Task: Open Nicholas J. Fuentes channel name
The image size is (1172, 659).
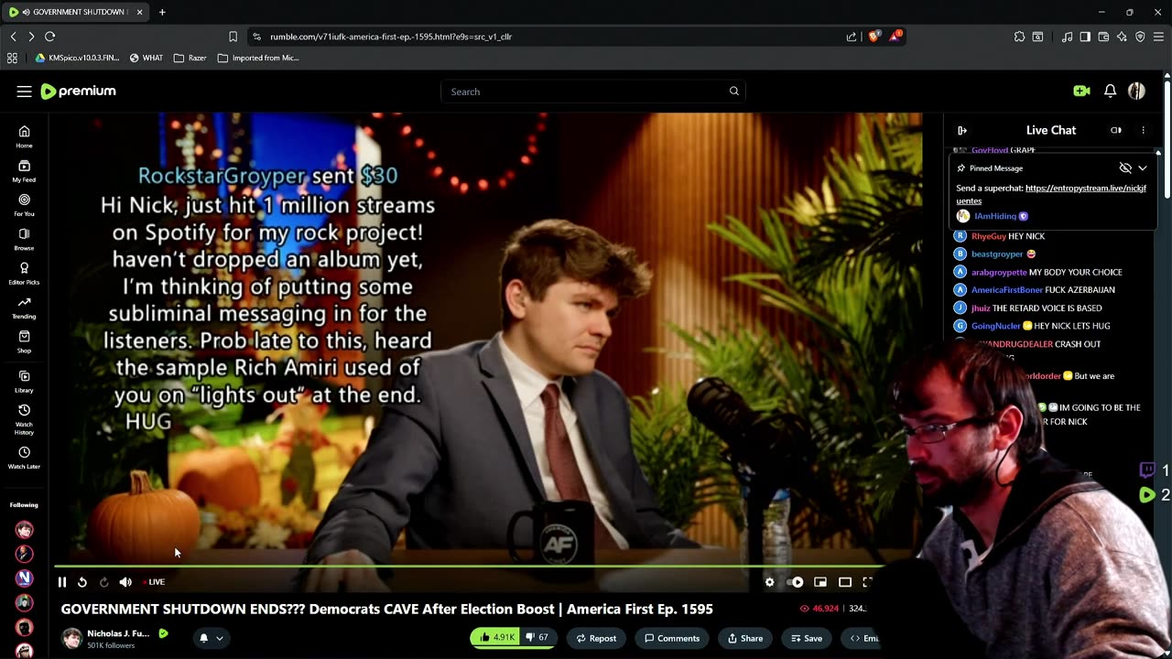Action: pos(118,633)
